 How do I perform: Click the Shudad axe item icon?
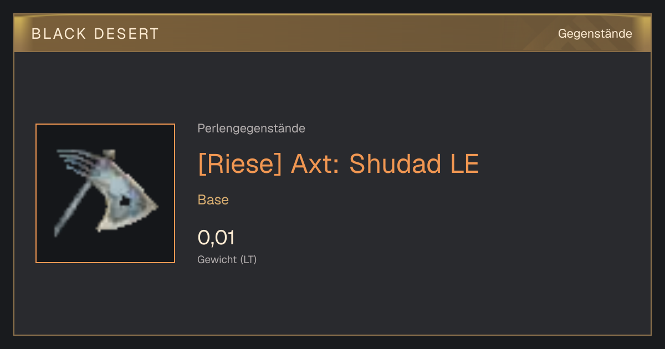point(105,193)
